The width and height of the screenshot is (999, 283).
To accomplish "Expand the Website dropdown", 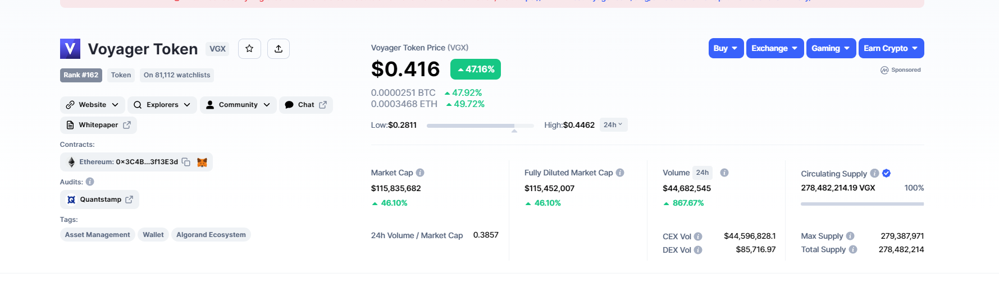I will coord(93,105).
